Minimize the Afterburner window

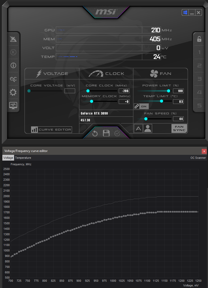(x=192, y=13)
